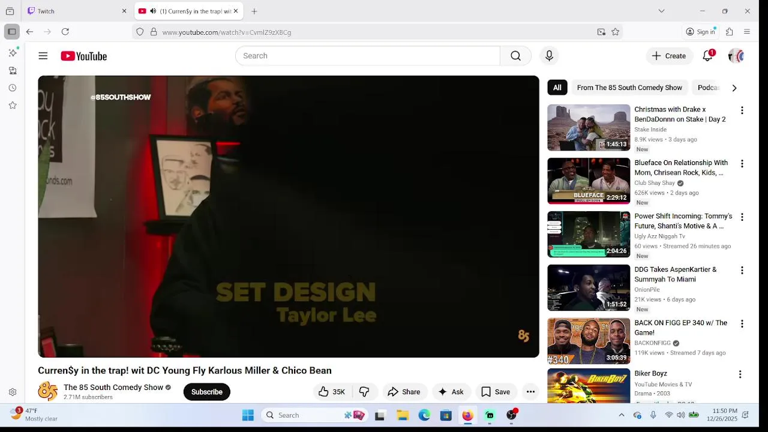
Task: Click the taskbar Search box
Action: (x=316, y=415)
